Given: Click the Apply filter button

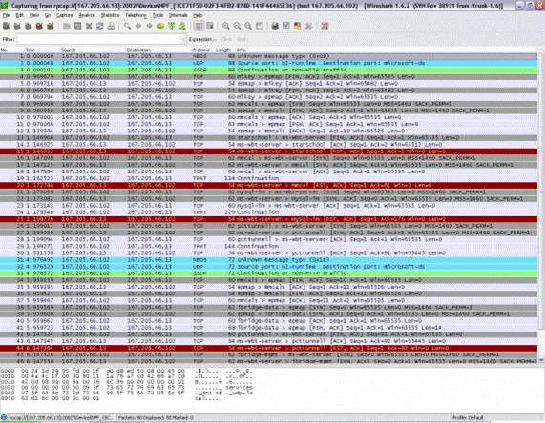Looking at the screenshot, I should (x=242, y=39).
